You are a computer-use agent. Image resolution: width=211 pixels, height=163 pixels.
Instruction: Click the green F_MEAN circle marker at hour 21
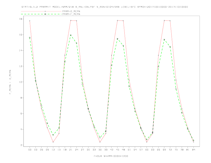point(71,35)
